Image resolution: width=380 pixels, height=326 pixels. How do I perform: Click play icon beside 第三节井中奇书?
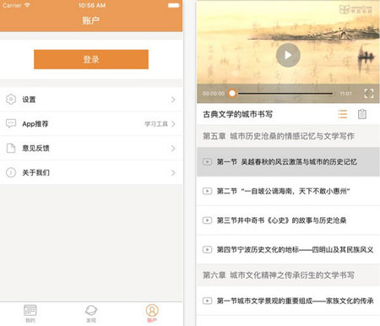click(208, 220)
